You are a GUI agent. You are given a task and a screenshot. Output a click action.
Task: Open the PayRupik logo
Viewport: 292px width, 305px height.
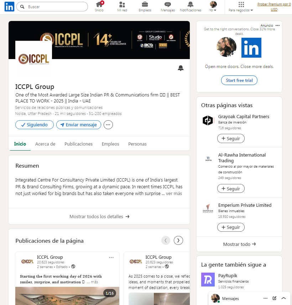208,279
